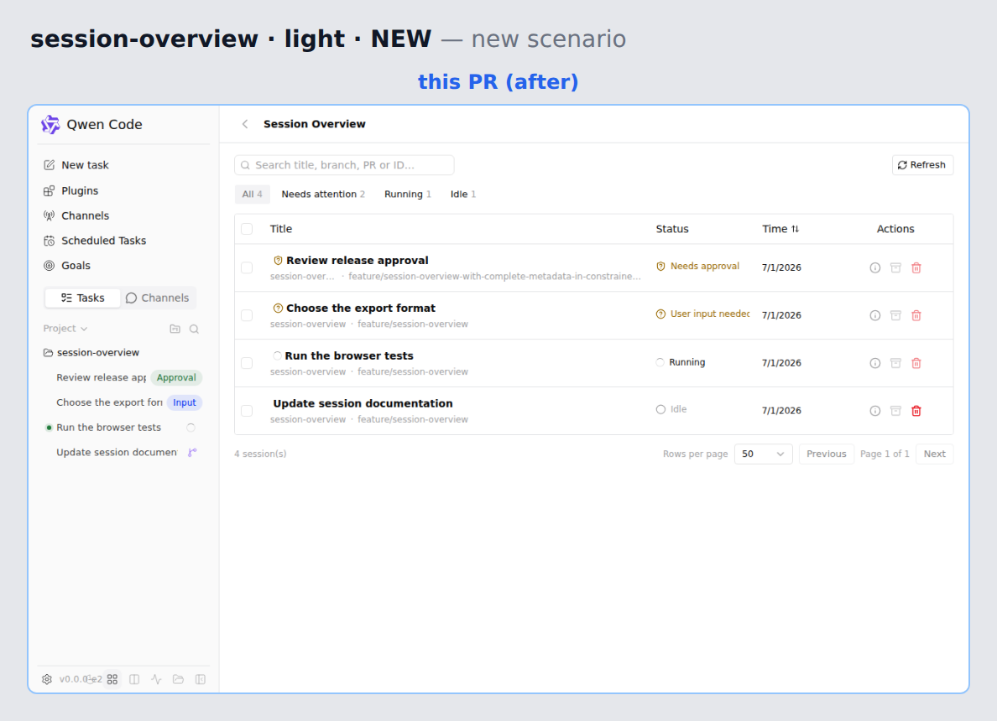Viewport: 997px width, 721px height.
Task: Click the branch icon on Update session document
Action: 192,452
